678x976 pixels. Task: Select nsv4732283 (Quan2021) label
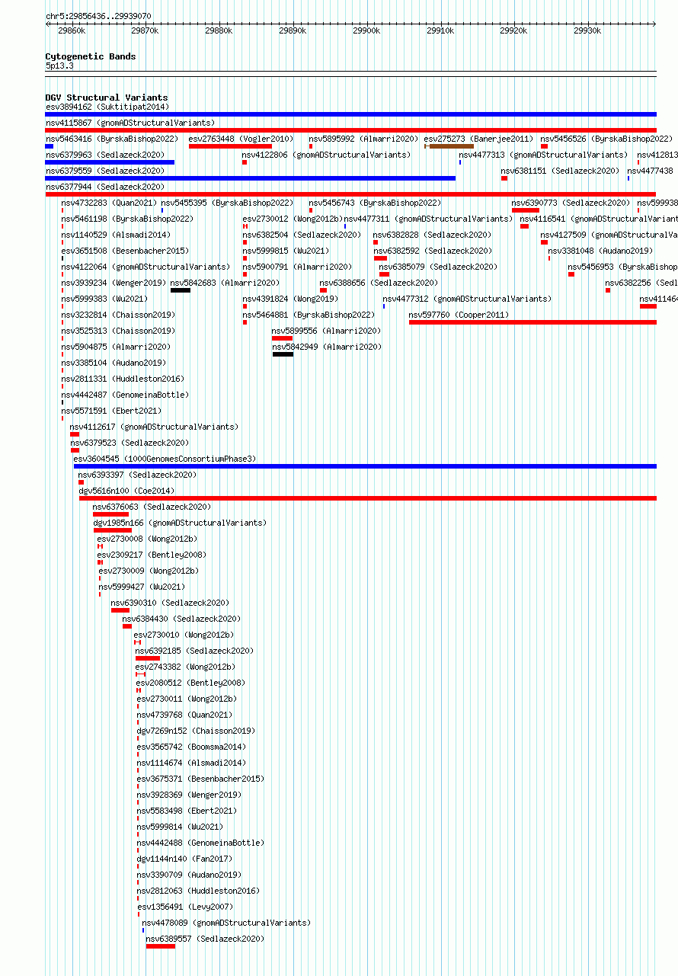click(x=109, y=203)
